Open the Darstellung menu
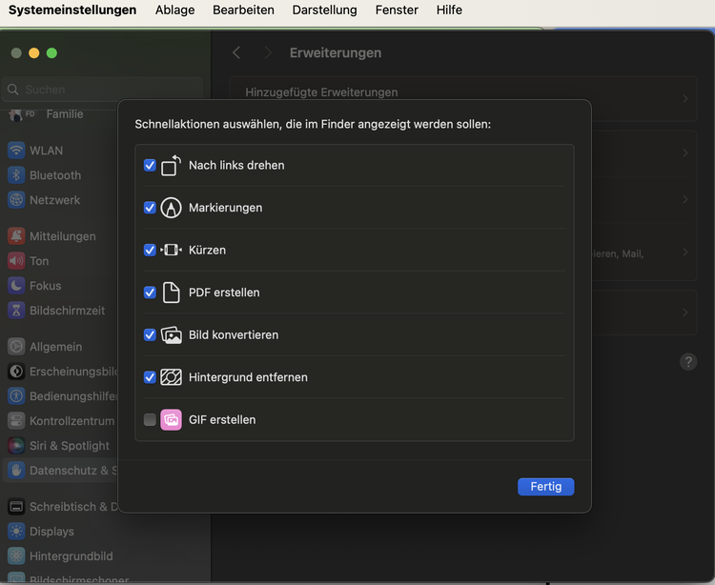 coord(325,10)
